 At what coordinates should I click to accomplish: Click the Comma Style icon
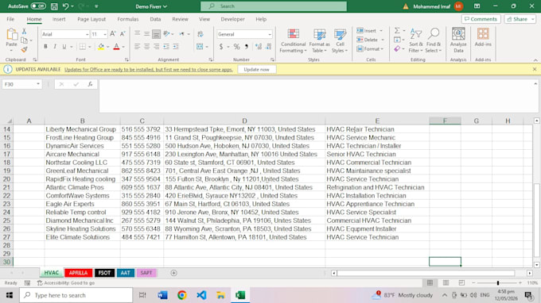(247, 47)
